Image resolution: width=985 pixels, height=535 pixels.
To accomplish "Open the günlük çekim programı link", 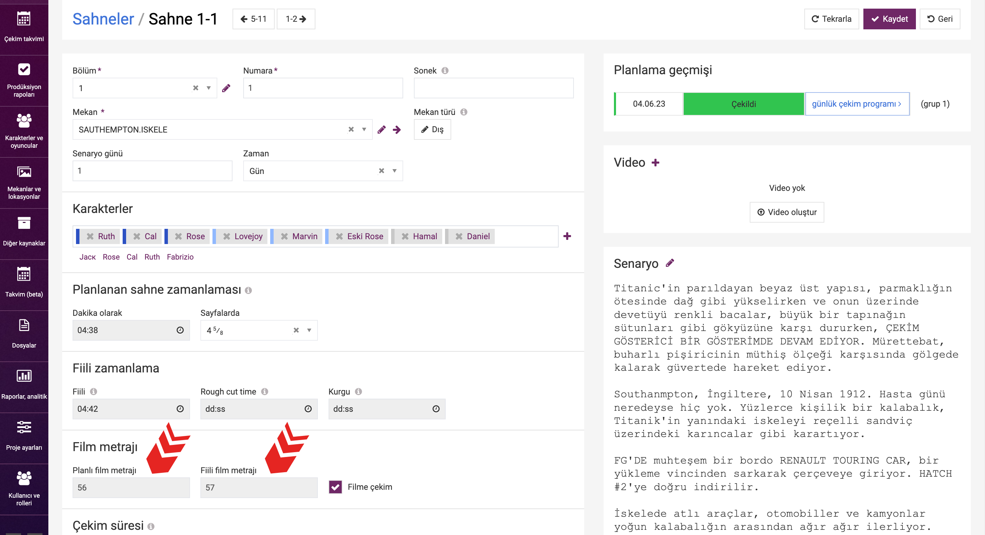I will click(x=856, y=104).
